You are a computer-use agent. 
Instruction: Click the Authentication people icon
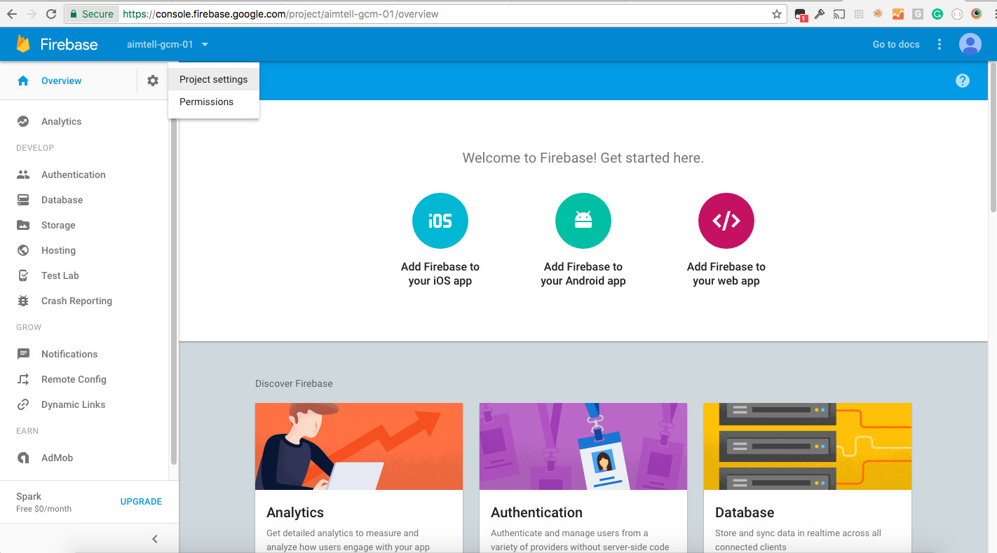click(23, 175)
